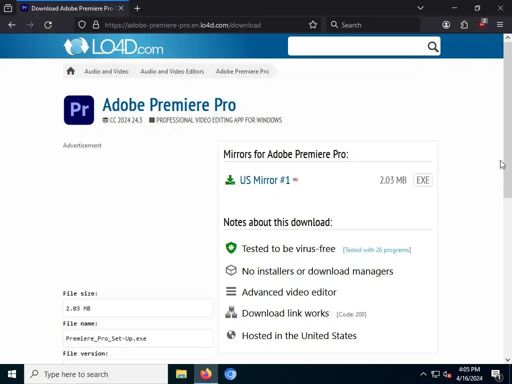The image size is (512, 384).
Task: Submit search with magnifying glass button
Action: pos(432,46)
